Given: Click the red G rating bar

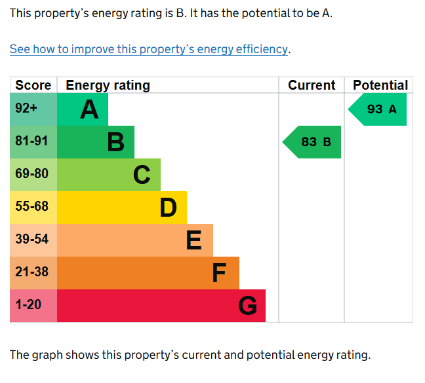Looking at the screenshot, I should point(161,306).
